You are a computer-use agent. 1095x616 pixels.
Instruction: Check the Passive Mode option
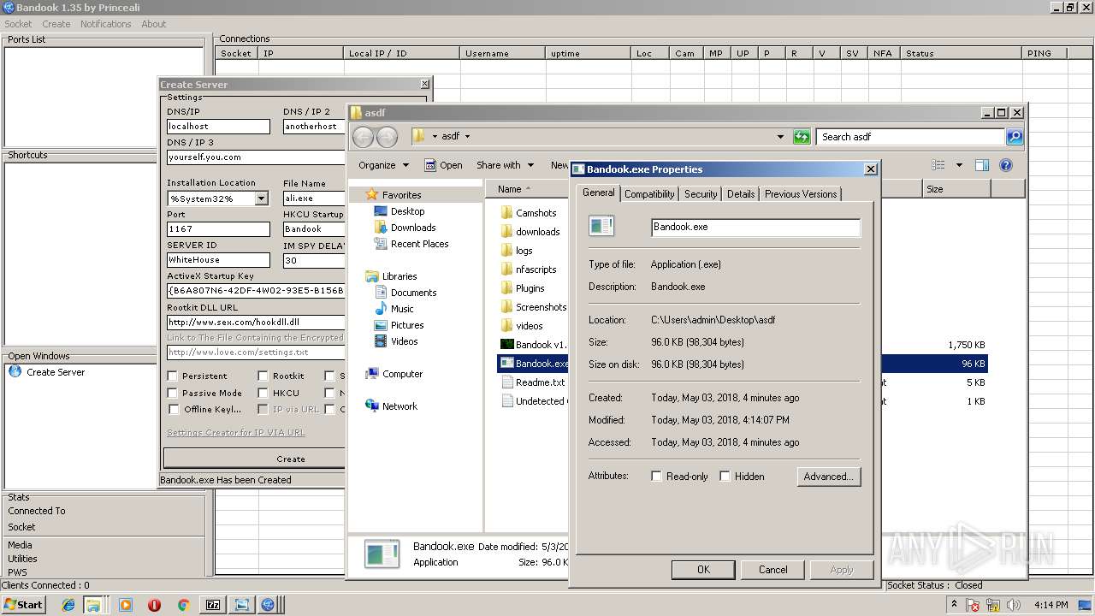[173, 393]
